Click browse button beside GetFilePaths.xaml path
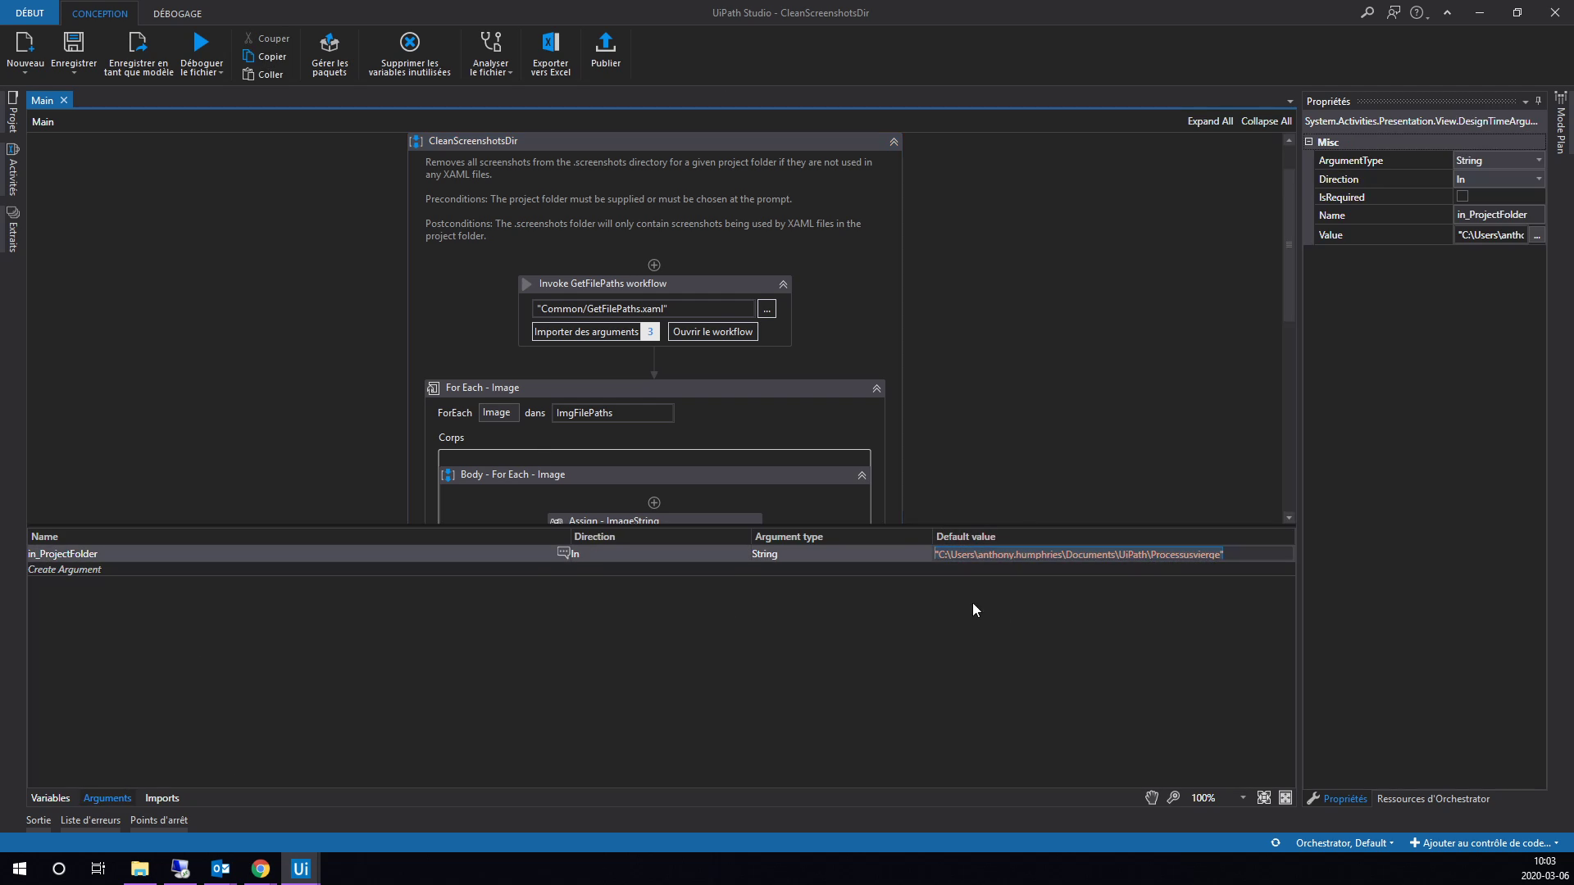Screen dimensions: 1574x885 [767, 309]
